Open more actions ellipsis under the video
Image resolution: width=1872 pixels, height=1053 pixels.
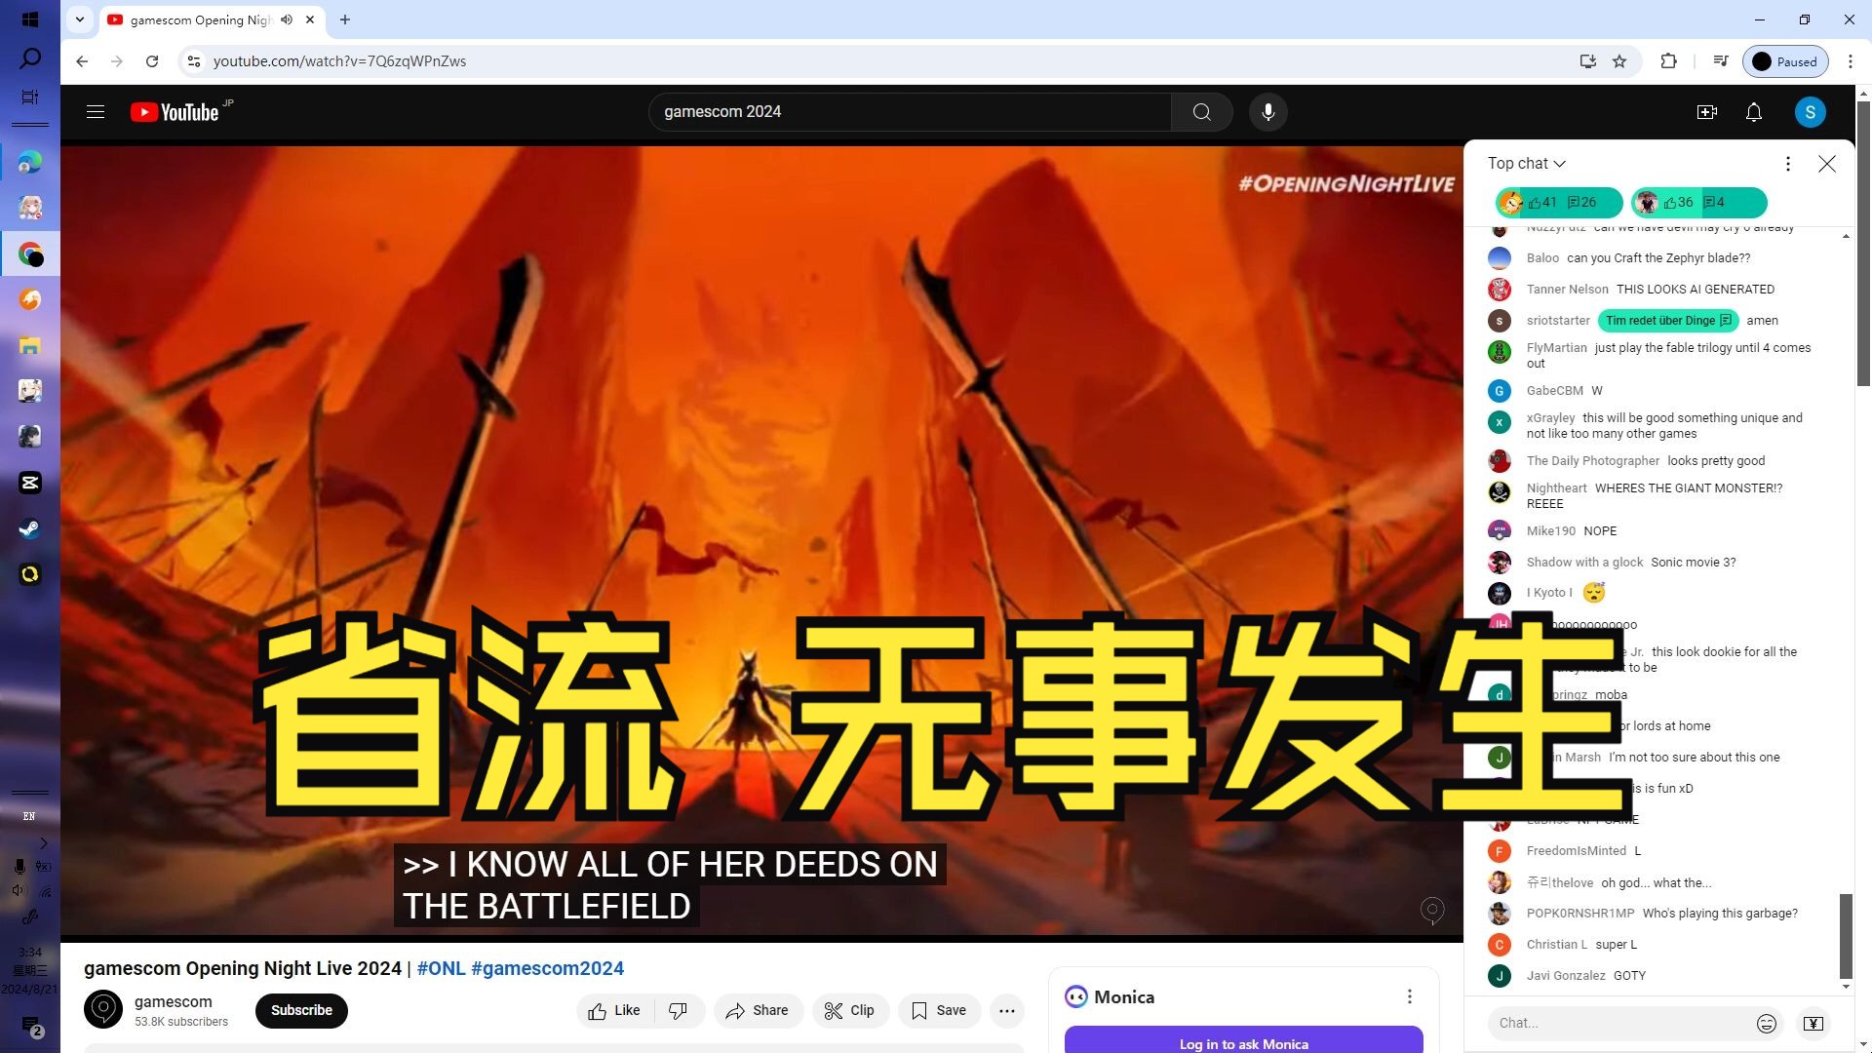point(1006,1011)
